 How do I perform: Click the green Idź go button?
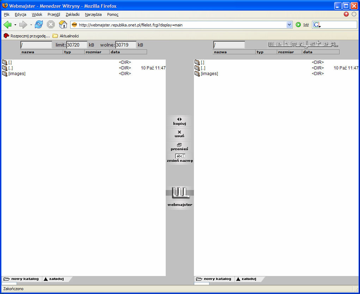pyautogui.click(x=302, y=25)
